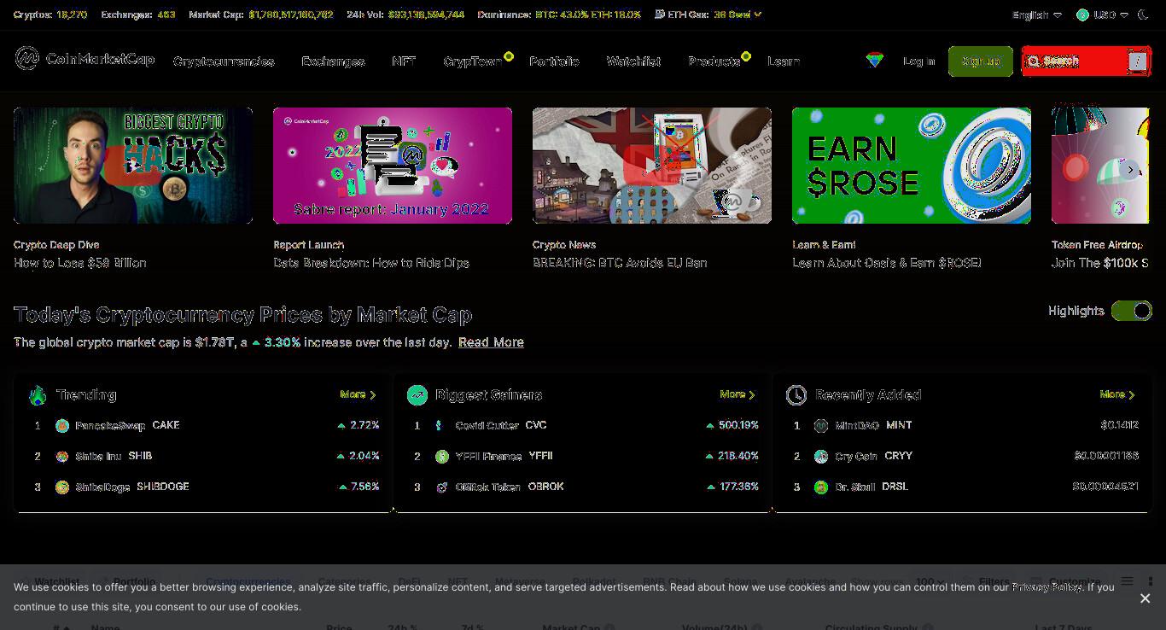Click the MintDAO coin icon
The image size is (1166, 630).
click(821, 425)
